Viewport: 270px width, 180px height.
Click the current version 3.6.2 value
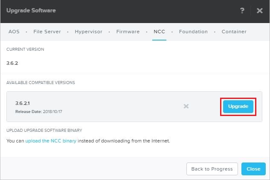coord(12,63)
